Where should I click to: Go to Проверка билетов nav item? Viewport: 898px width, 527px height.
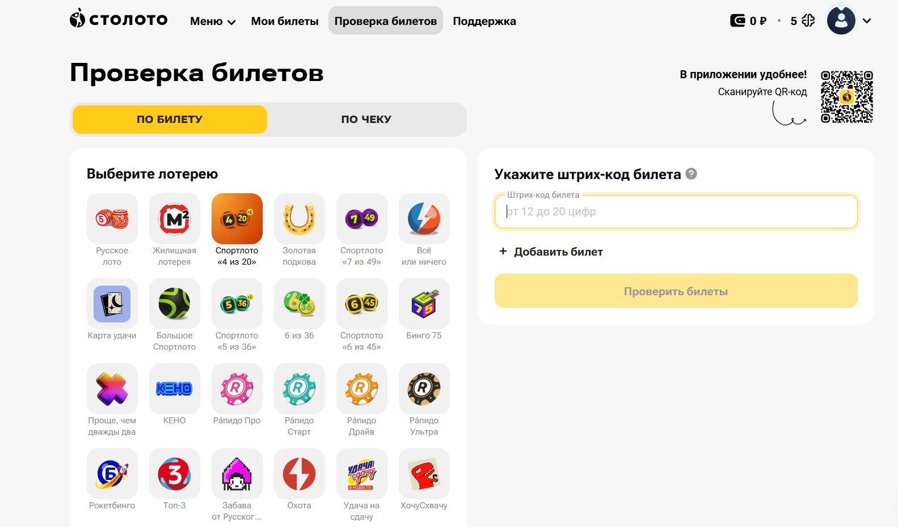(386, 21)
